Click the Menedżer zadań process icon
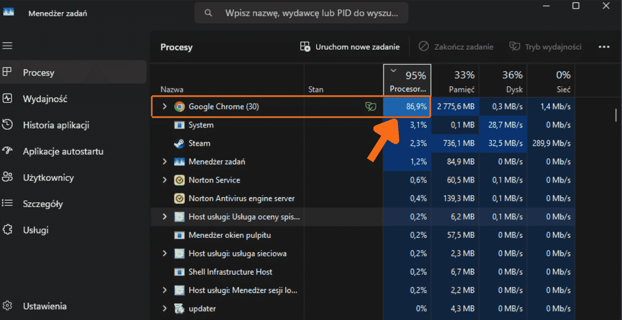Viewport: 622px width, 320px height. (179, 162)
